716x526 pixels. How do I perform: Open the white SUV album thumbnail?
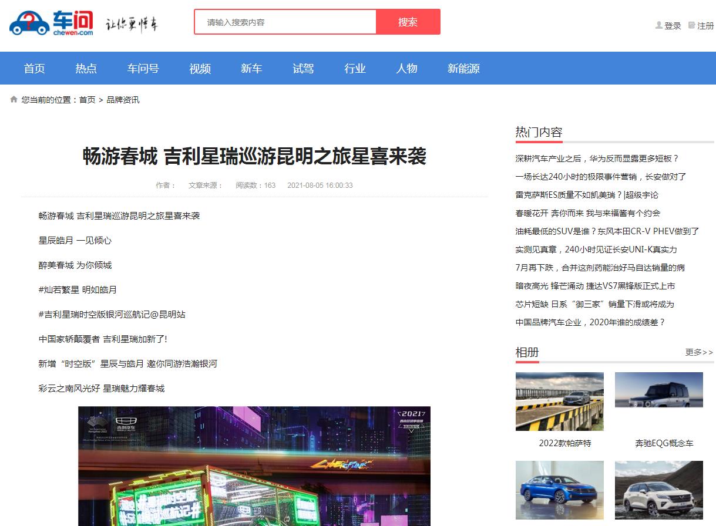[659, 490]
